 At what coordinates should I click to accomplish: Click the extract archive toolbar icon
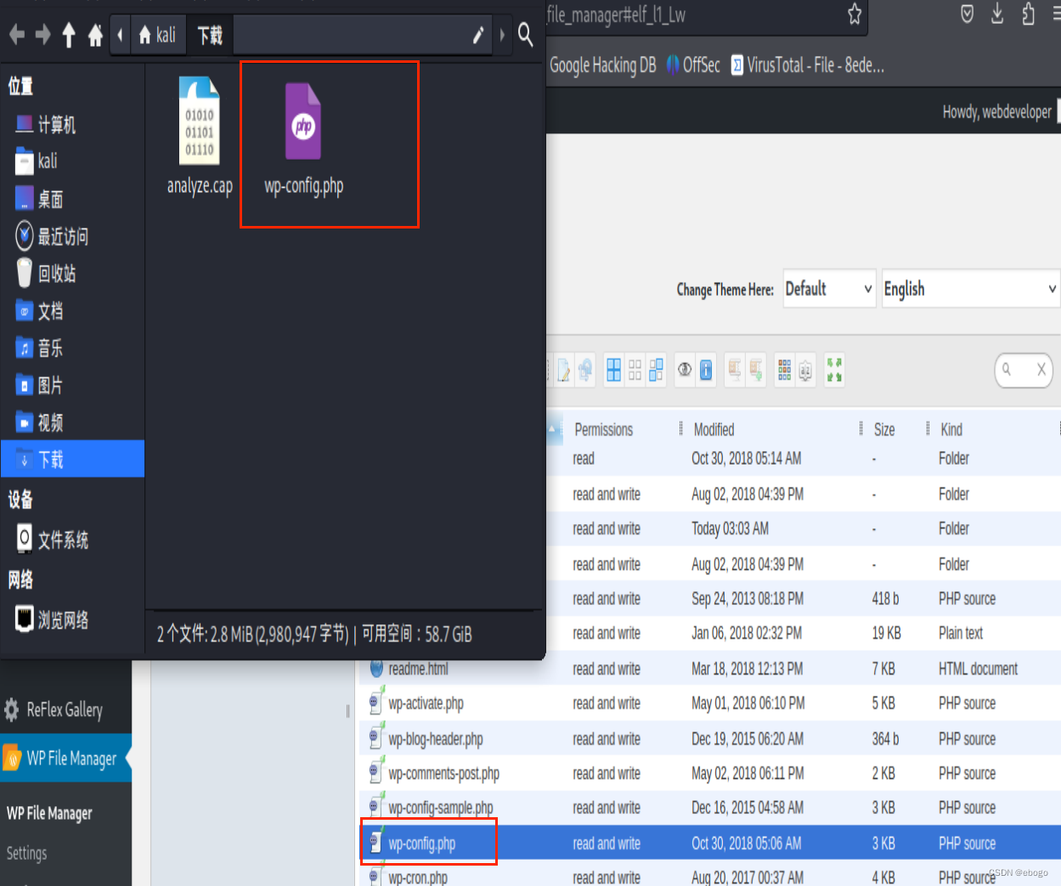[735, 370]
